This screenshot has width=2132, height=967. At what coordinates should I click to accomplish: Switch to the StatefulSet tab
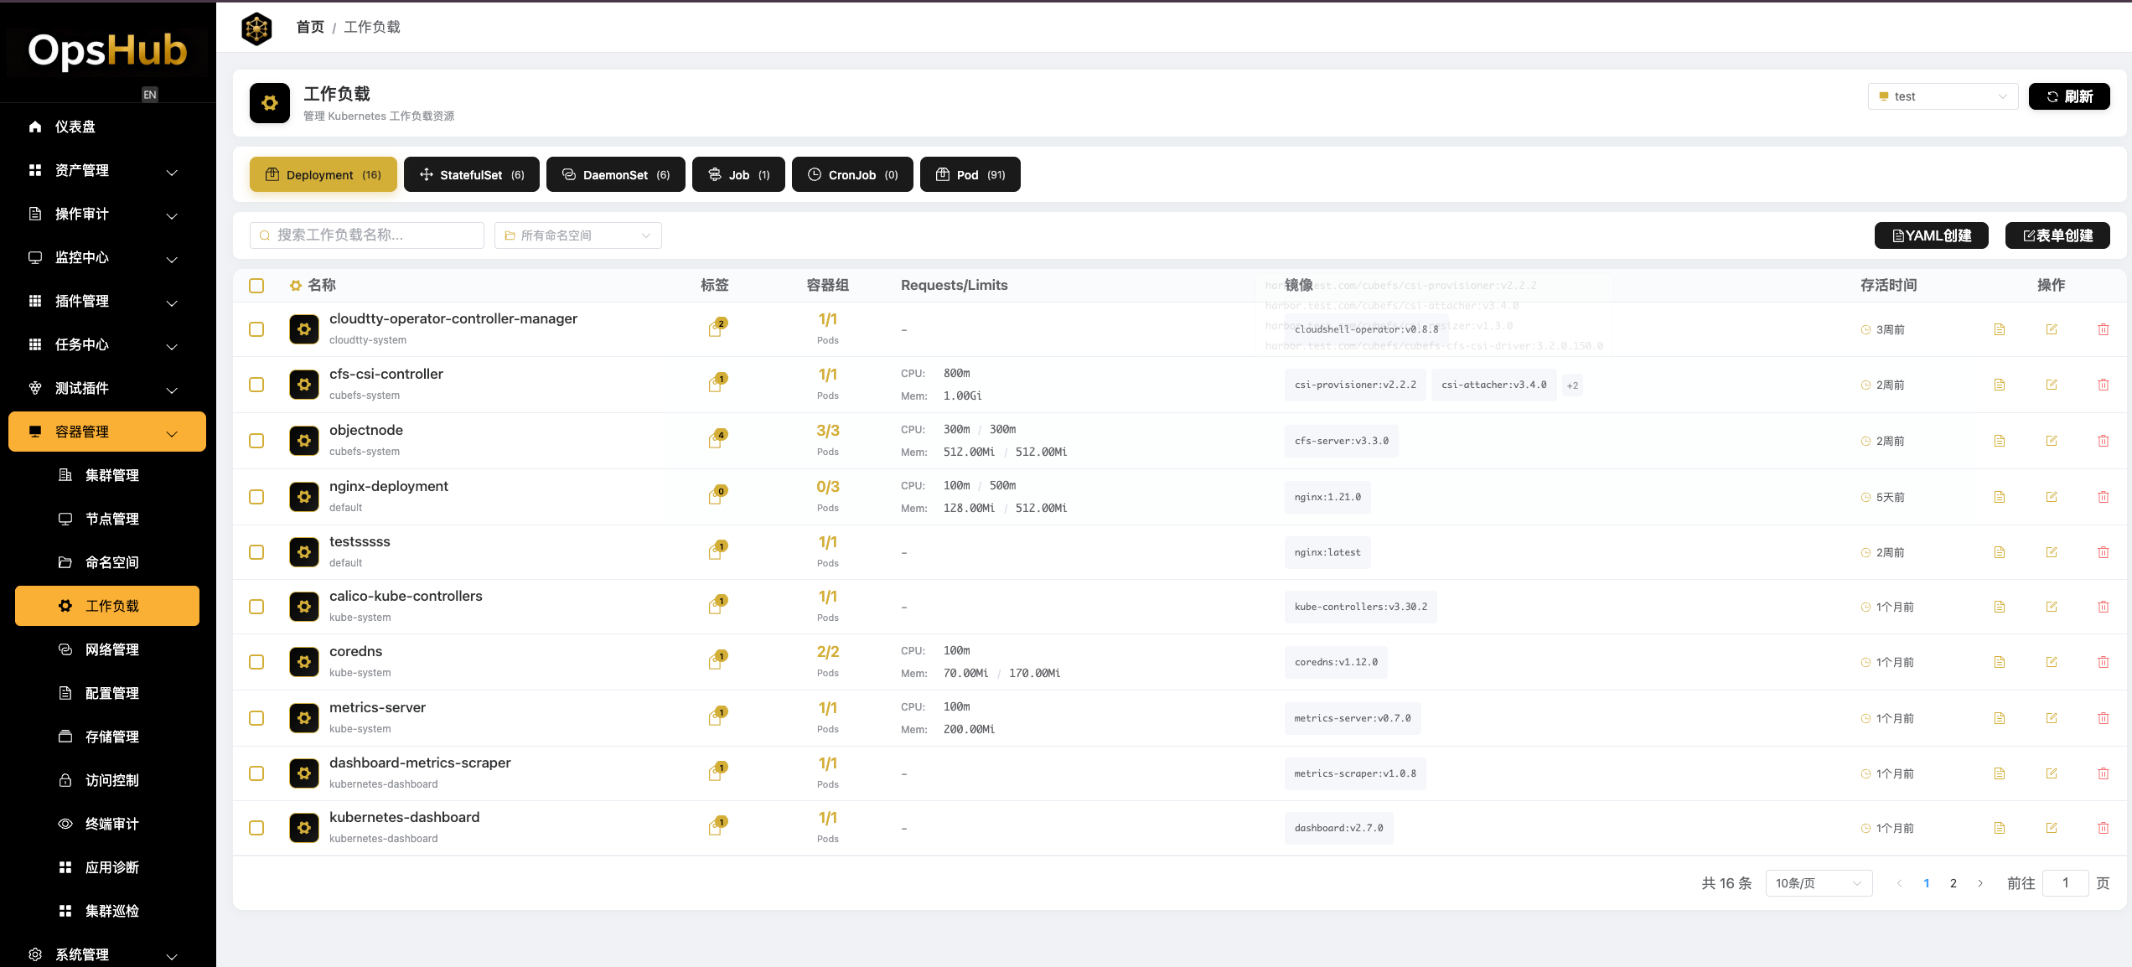[x=471, y=174]
